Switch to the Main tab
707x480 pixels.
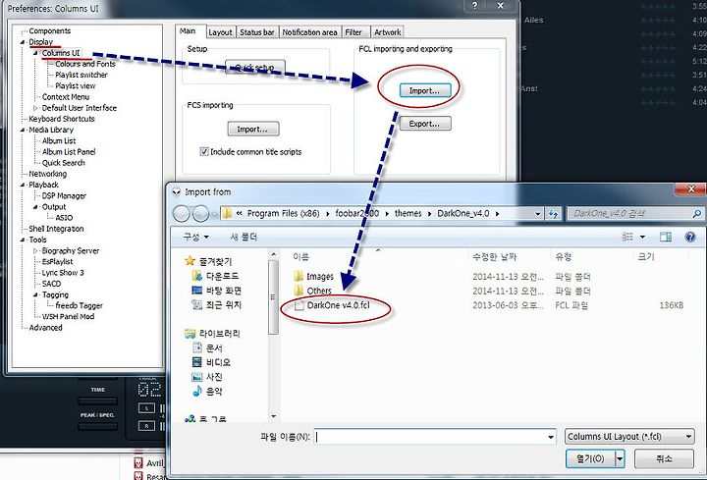(188, 31)
